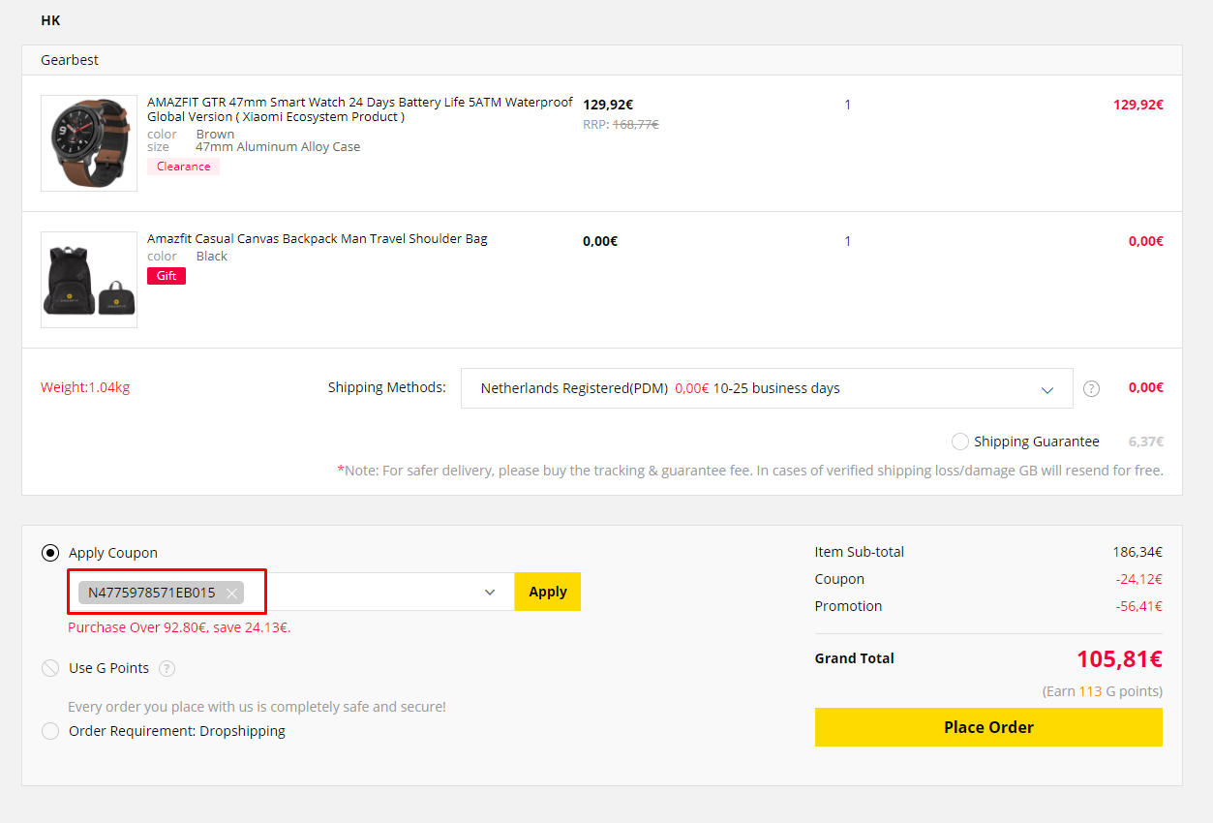Image resolution: width=1213 pixels, height=823 pixels.
Task: Enable the Shipping Guarantee option
Action: pyautogui.click(x=960, y=442)
